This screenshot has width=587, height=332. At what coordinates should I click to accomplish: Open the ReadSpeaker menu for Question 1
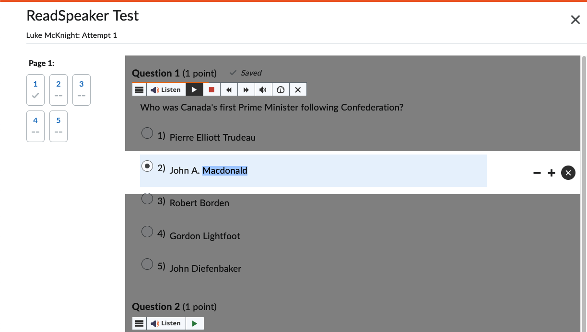click(x=139, y=89)
